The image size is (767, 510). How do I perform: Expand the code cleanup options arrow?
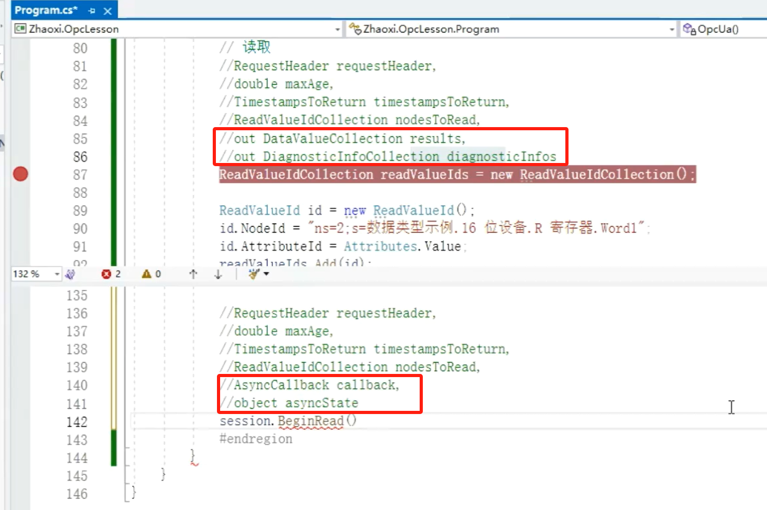267,274
